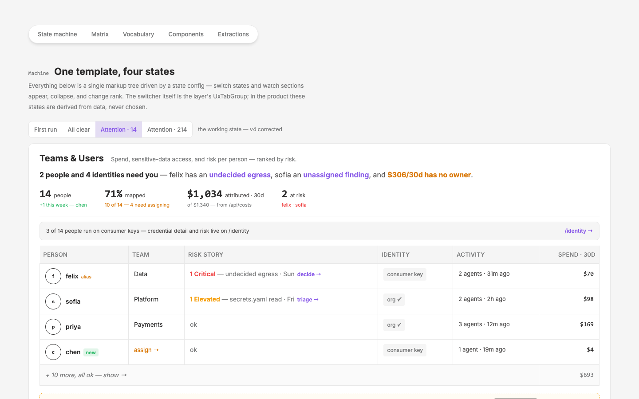This screenshot has width=639, height=399.
Task: Select the Attention · 214 state
Action: click(x=167, y=129)
